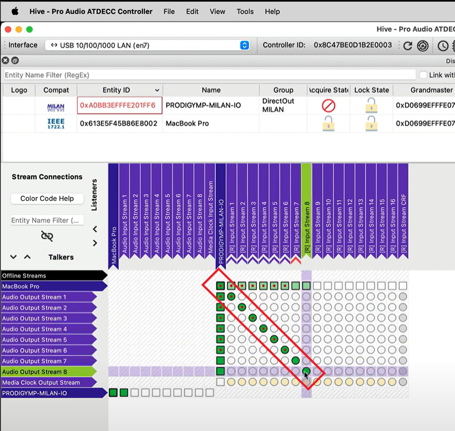
Task: Toggle connection Output Stream 2 to Input Stream 2
Action: (242, 307)
